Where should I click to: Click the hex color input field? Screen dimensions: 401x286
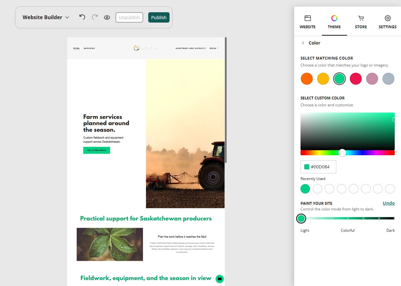[x=318, y=167]
